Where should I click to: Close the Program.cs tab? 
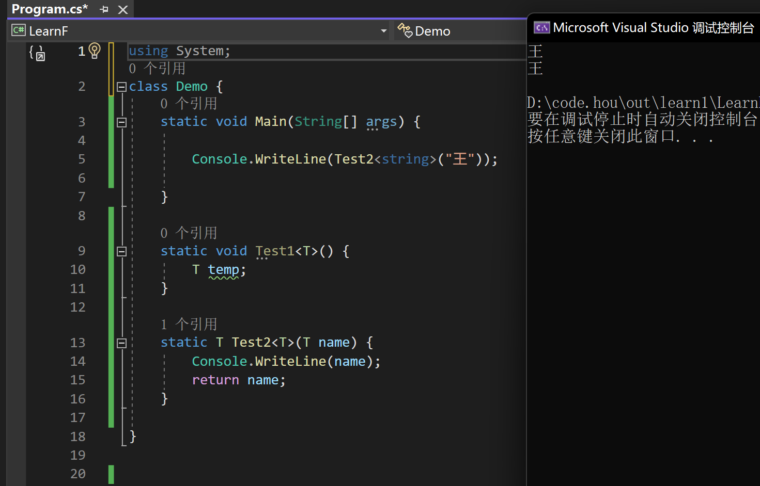[x=123, y=9]
